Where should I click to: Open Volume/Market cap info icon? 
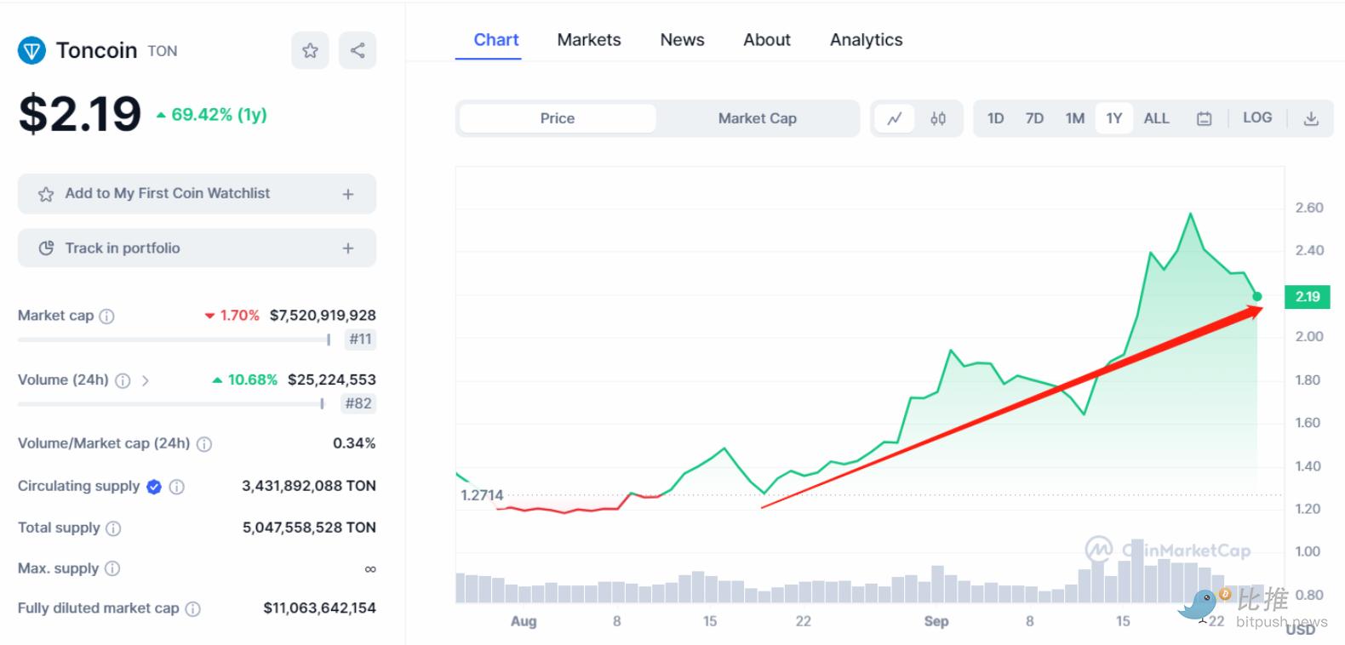pos(204,444)
